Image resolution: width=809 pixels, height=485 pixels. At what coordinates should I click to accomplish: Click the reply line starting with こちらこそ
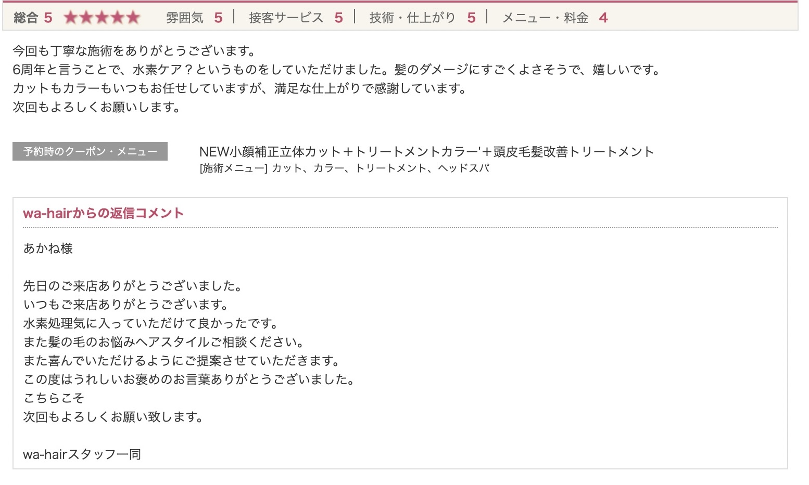pos(54,398)
